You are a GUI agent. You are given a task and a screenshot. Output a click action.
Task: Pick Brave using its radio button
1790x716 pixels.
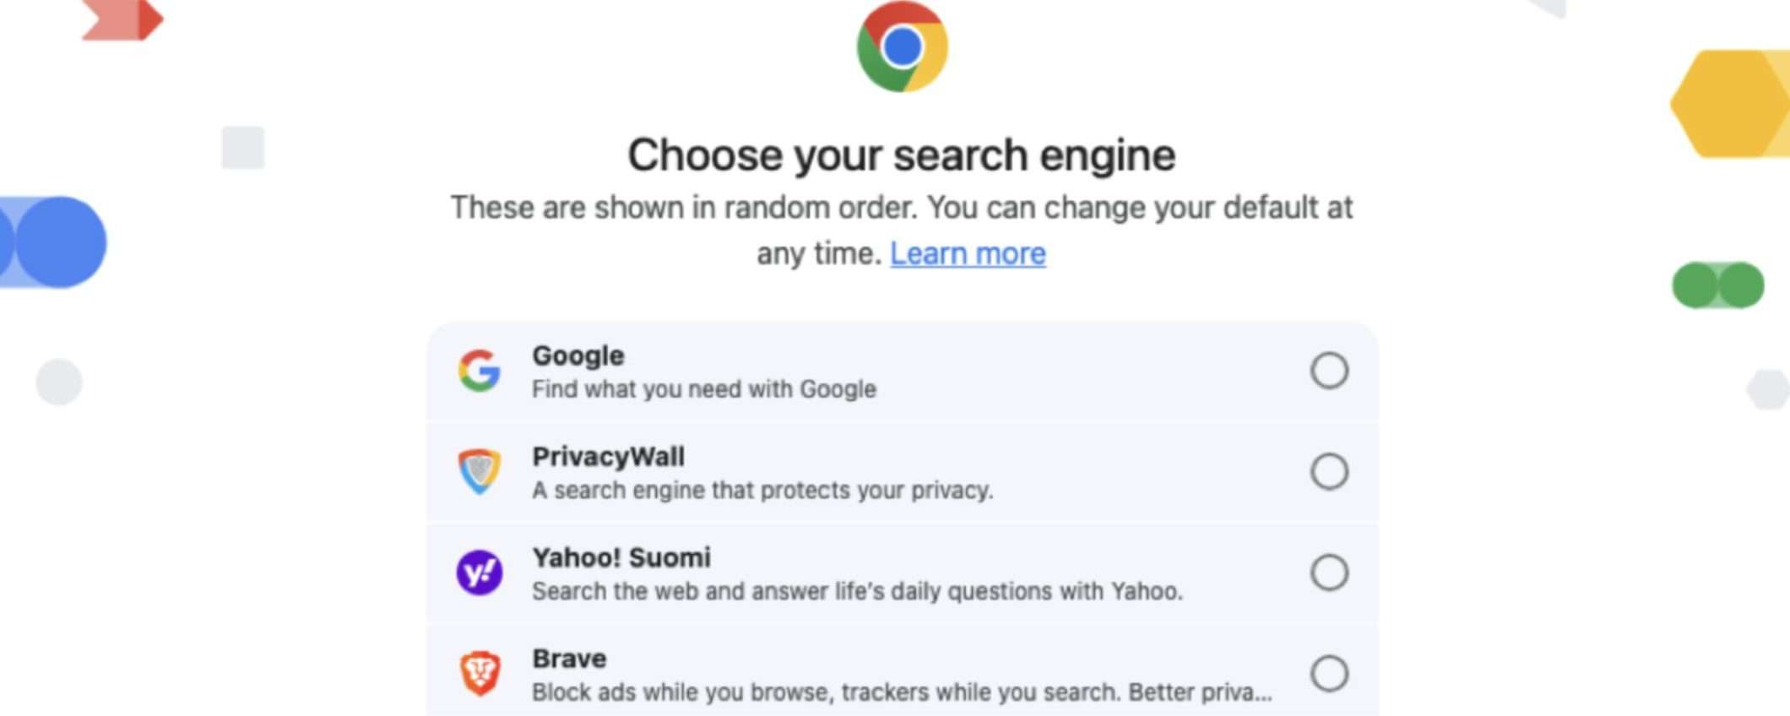(x=1329, y=673)
